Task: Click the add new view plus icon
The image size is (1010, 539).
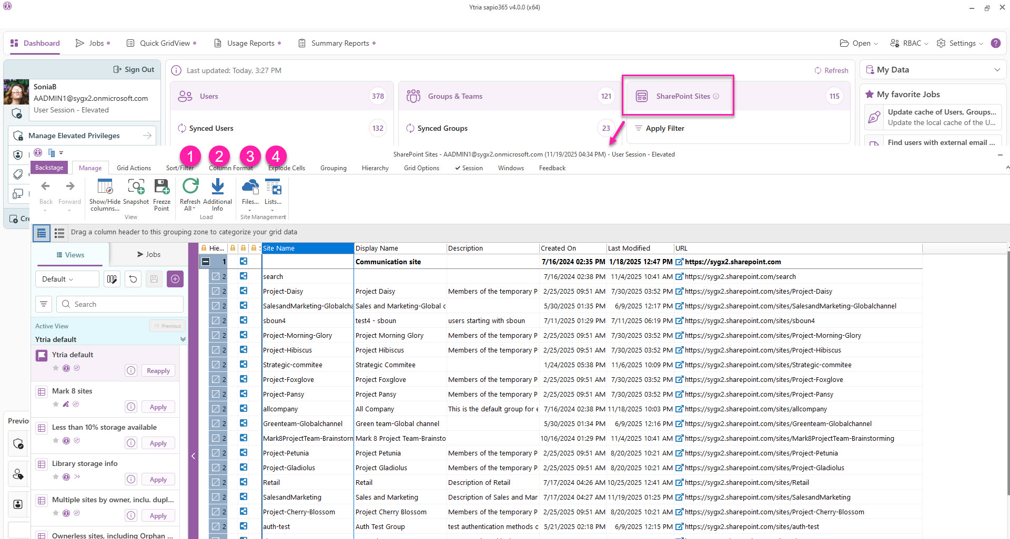Action: click(175, 279)
